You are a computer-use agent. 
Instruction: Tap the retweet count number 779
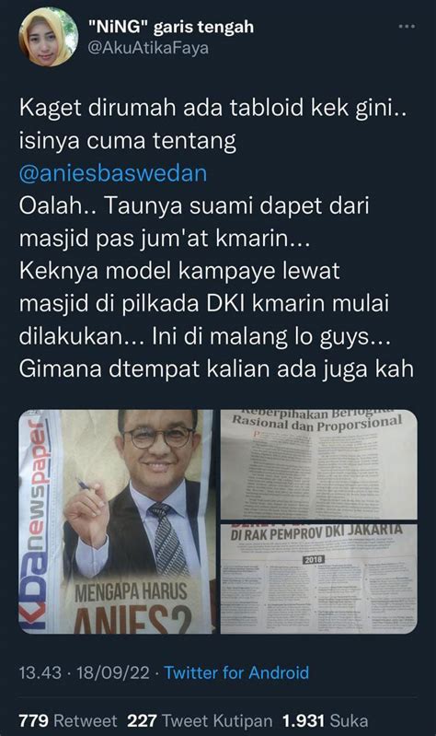[x=34, y=720]
